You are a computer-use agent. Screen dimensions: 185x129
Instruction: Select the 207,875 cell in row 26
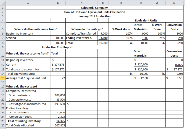tap(58, 125)
